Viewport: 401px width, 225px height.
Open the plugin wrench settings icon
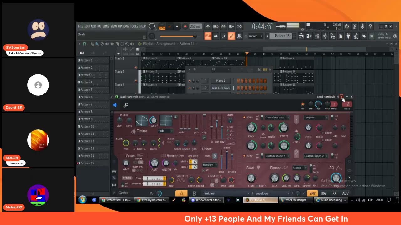(x=126, y=105)
